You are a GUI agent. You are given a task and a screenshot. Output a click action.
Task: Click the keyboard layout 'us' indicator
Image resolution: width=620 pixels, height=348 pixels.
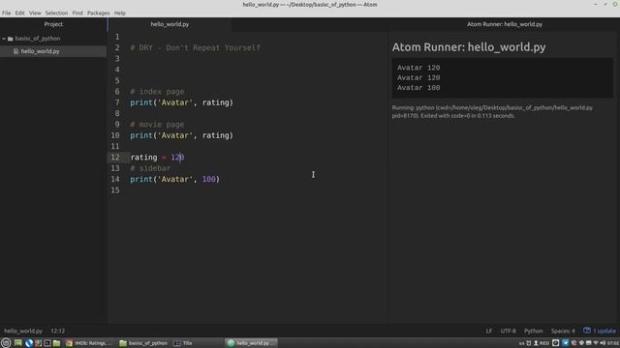click(x=521, y=343)
